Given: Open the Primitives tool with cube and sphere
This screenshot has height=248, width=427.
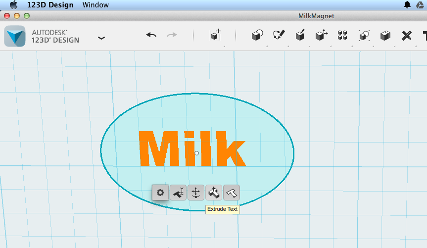Looking at the screenshot, I should coord(257,35).
